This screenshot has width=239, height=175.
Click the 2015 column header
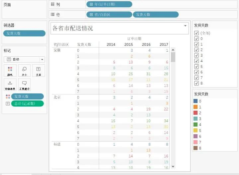click(x=128, y=44)
